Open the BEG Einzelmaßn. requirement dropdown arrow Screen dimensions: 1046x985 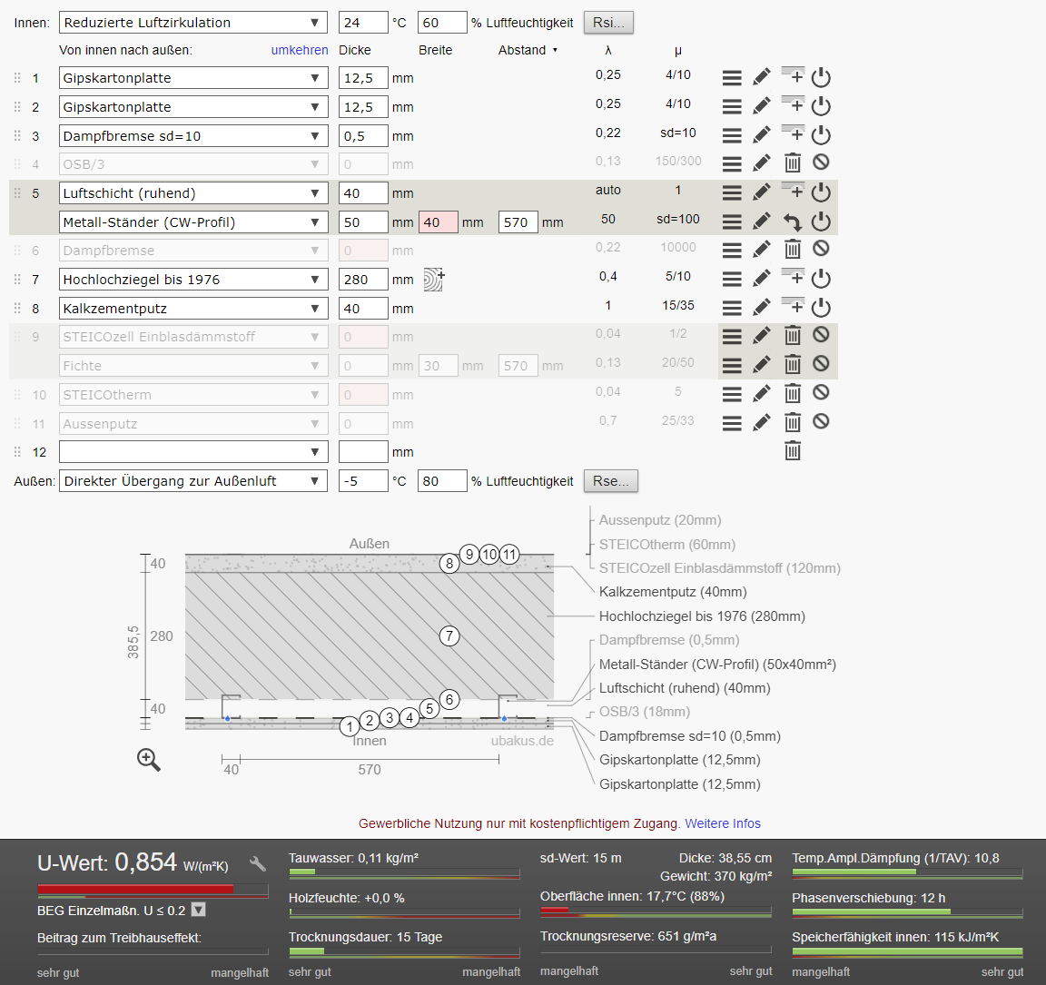pos(199,910)
